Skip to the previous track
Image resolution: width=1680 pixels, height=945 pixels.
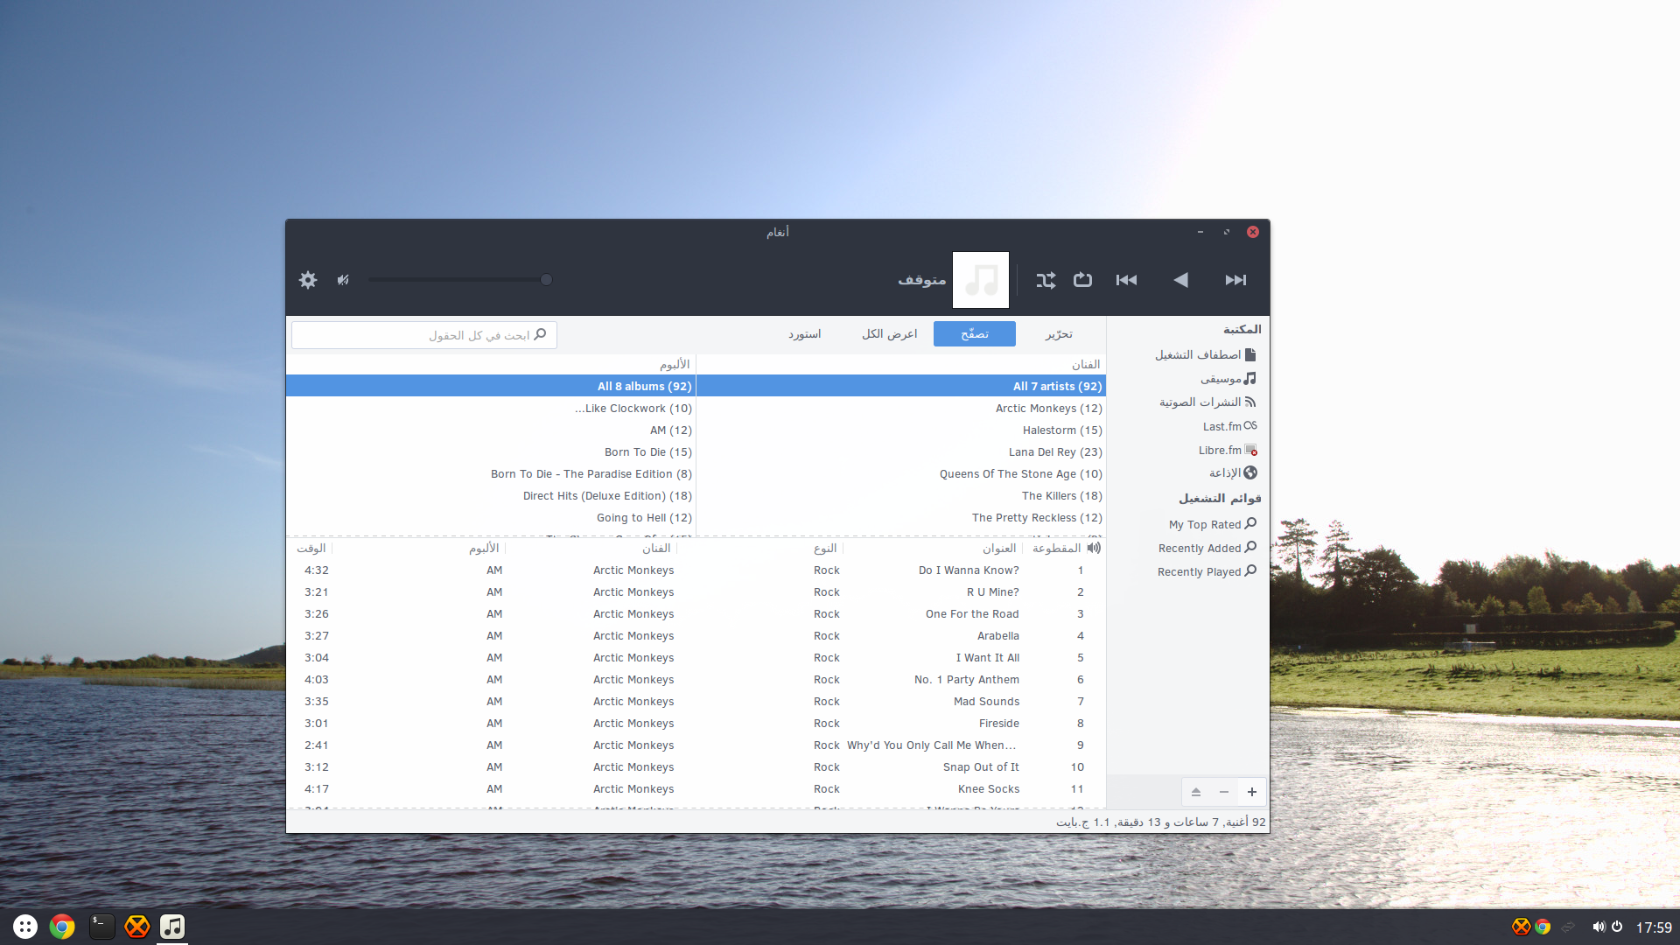[x=1126, y=280]
